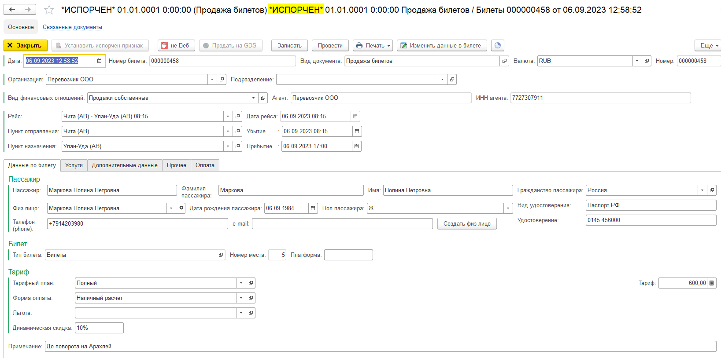The width and height of the screenshot is (721, 358).
Task: Expand the Пол пассажира dropdown
Action: tap(508, 208)
